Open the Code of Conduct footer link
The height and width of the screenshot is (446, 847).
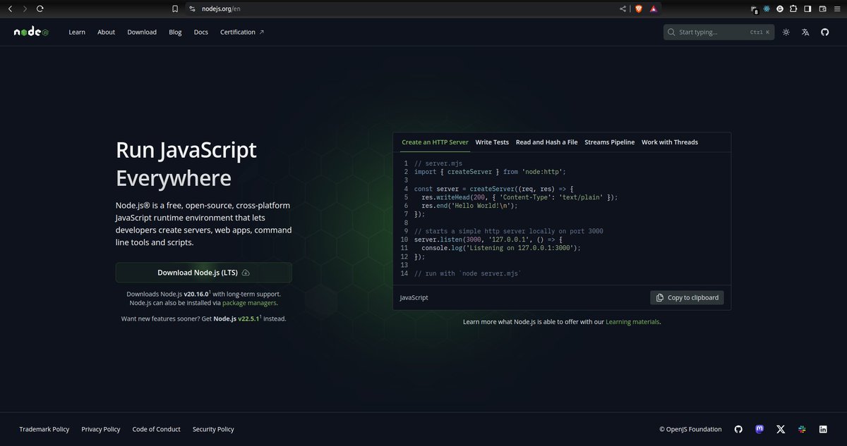point(157,429)
